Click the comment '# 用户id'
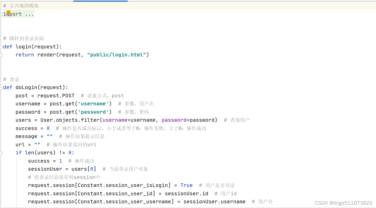This screenshot has height=208, width=376. point(226,194)
